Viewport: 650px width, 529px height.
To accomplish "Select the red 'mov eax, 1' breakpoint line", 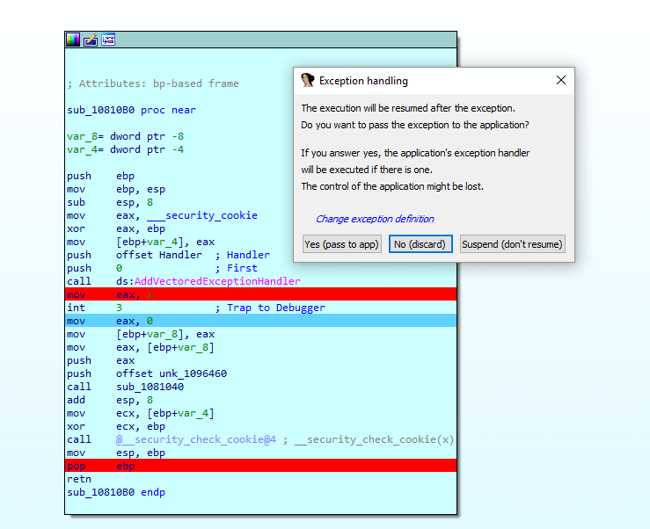I will coord(260,294).
